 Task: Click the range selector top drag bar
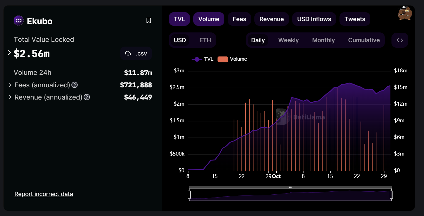point(290,187)
